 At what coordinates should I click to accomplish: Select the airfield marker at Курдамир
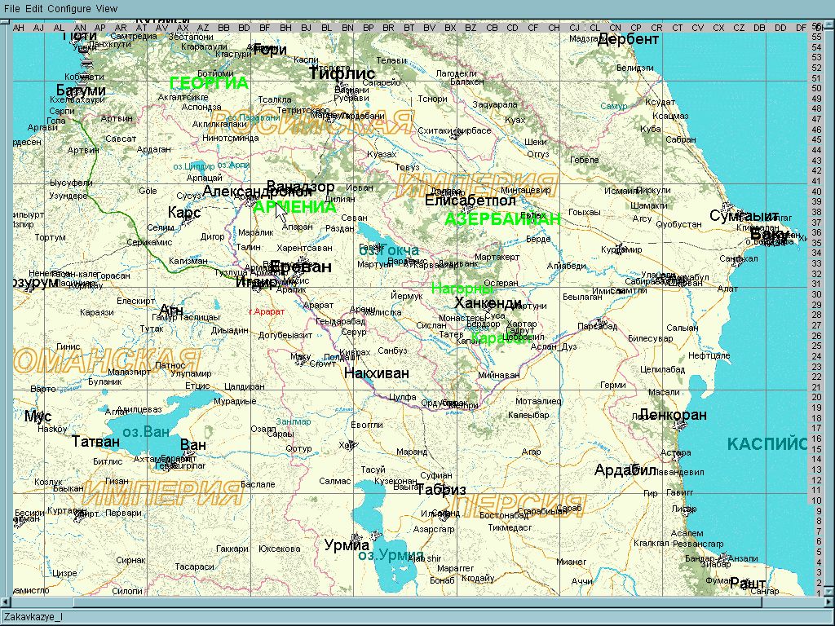pos(621,247)
